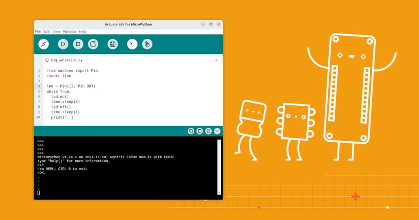Open the File menu

pos(38,31)
